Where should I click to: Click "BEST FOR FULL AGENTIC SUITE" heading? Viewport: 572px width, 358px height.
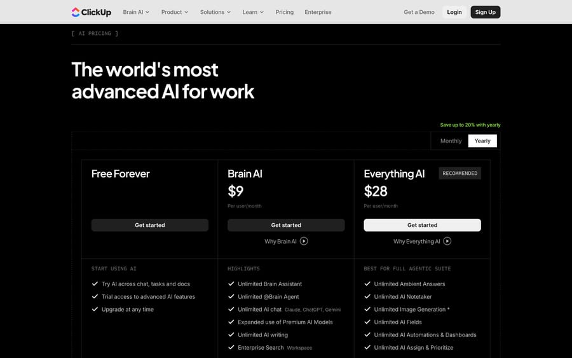coord(407,268)
